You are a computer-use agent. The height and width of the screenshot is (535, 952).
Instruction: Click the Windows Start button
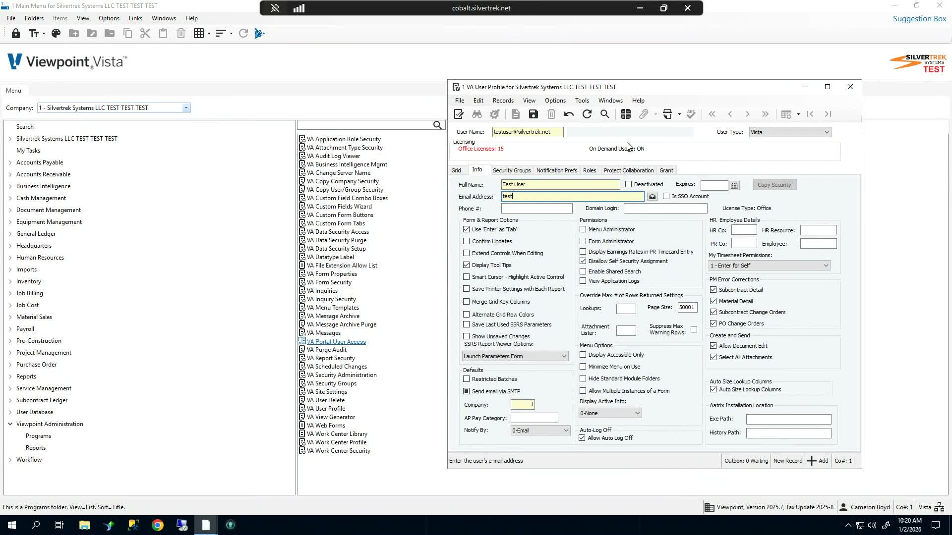12,525
